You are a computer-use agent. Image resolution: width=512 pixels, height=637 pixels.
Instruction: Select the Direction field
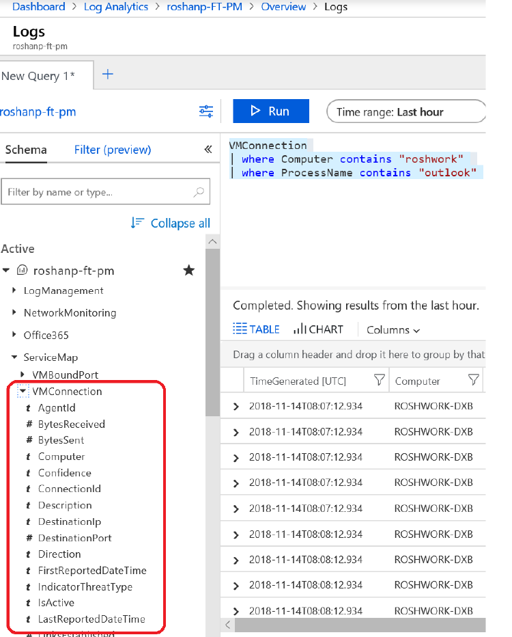[x=59, y=554]
